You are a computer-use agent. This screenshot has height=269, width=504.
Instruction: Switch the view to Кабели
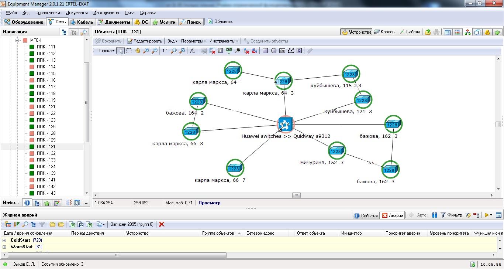(410, 32)
